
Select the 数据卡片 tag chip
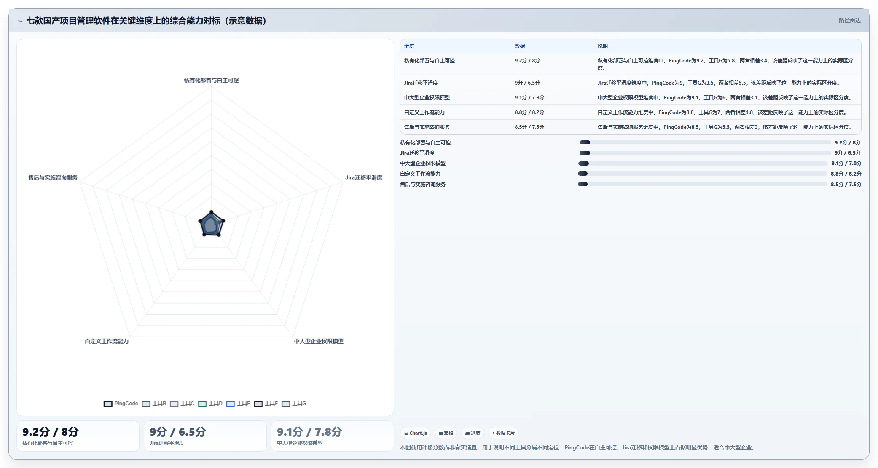(503, 433)
